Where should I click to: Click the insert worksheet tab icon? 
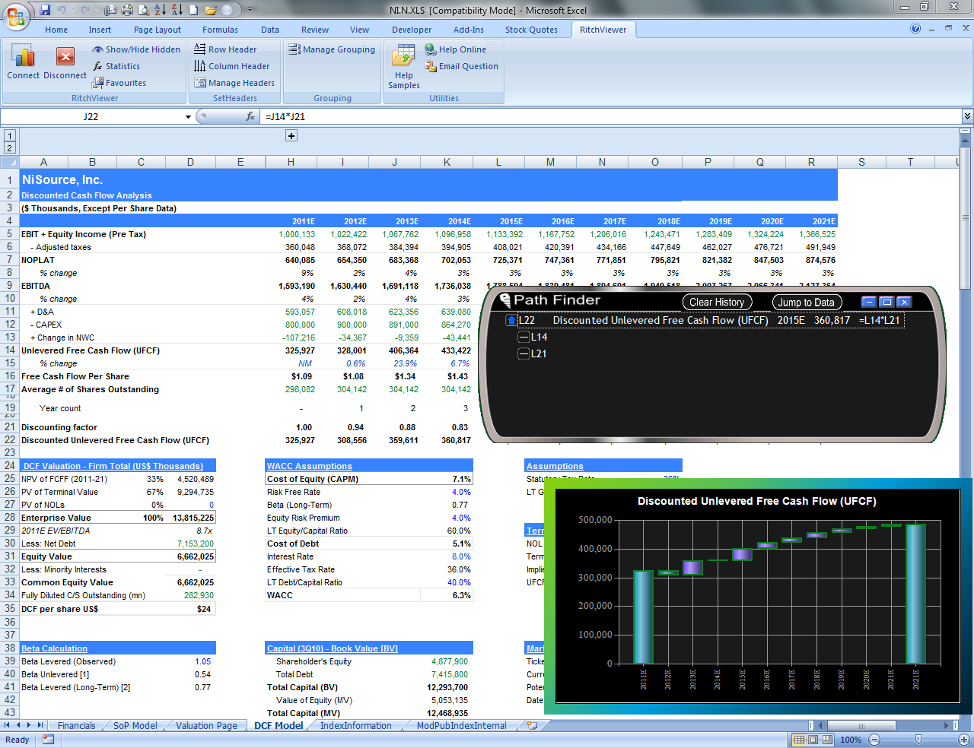tap(531, 725)
